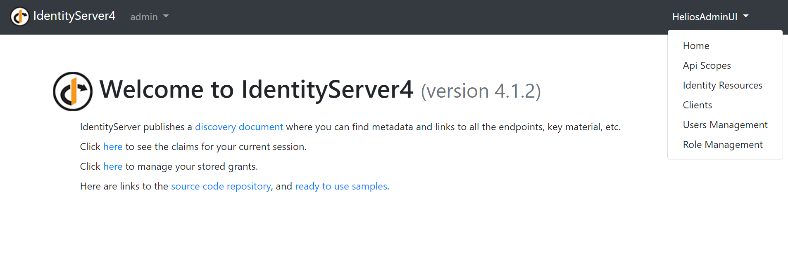Click 'here' to see session claims
The image size is (788, 274).
(x=113, y=147)
